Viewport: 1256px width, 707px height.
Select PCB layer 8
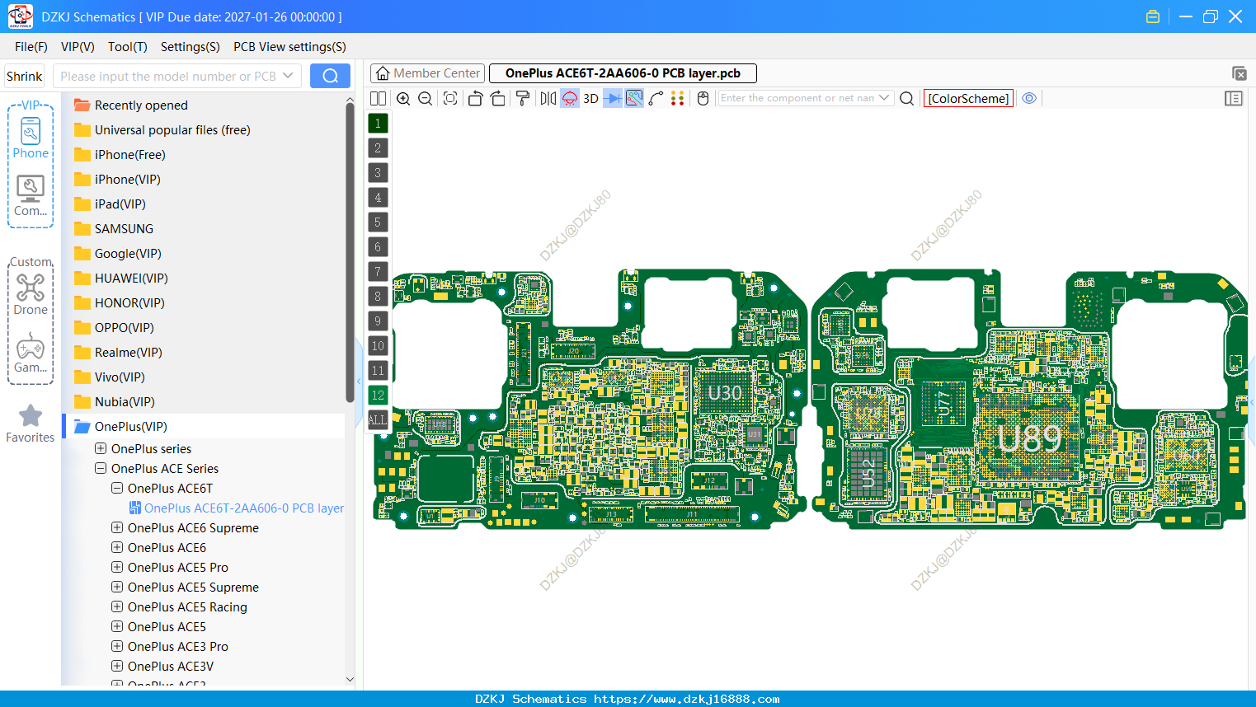[x=378, y=296]
